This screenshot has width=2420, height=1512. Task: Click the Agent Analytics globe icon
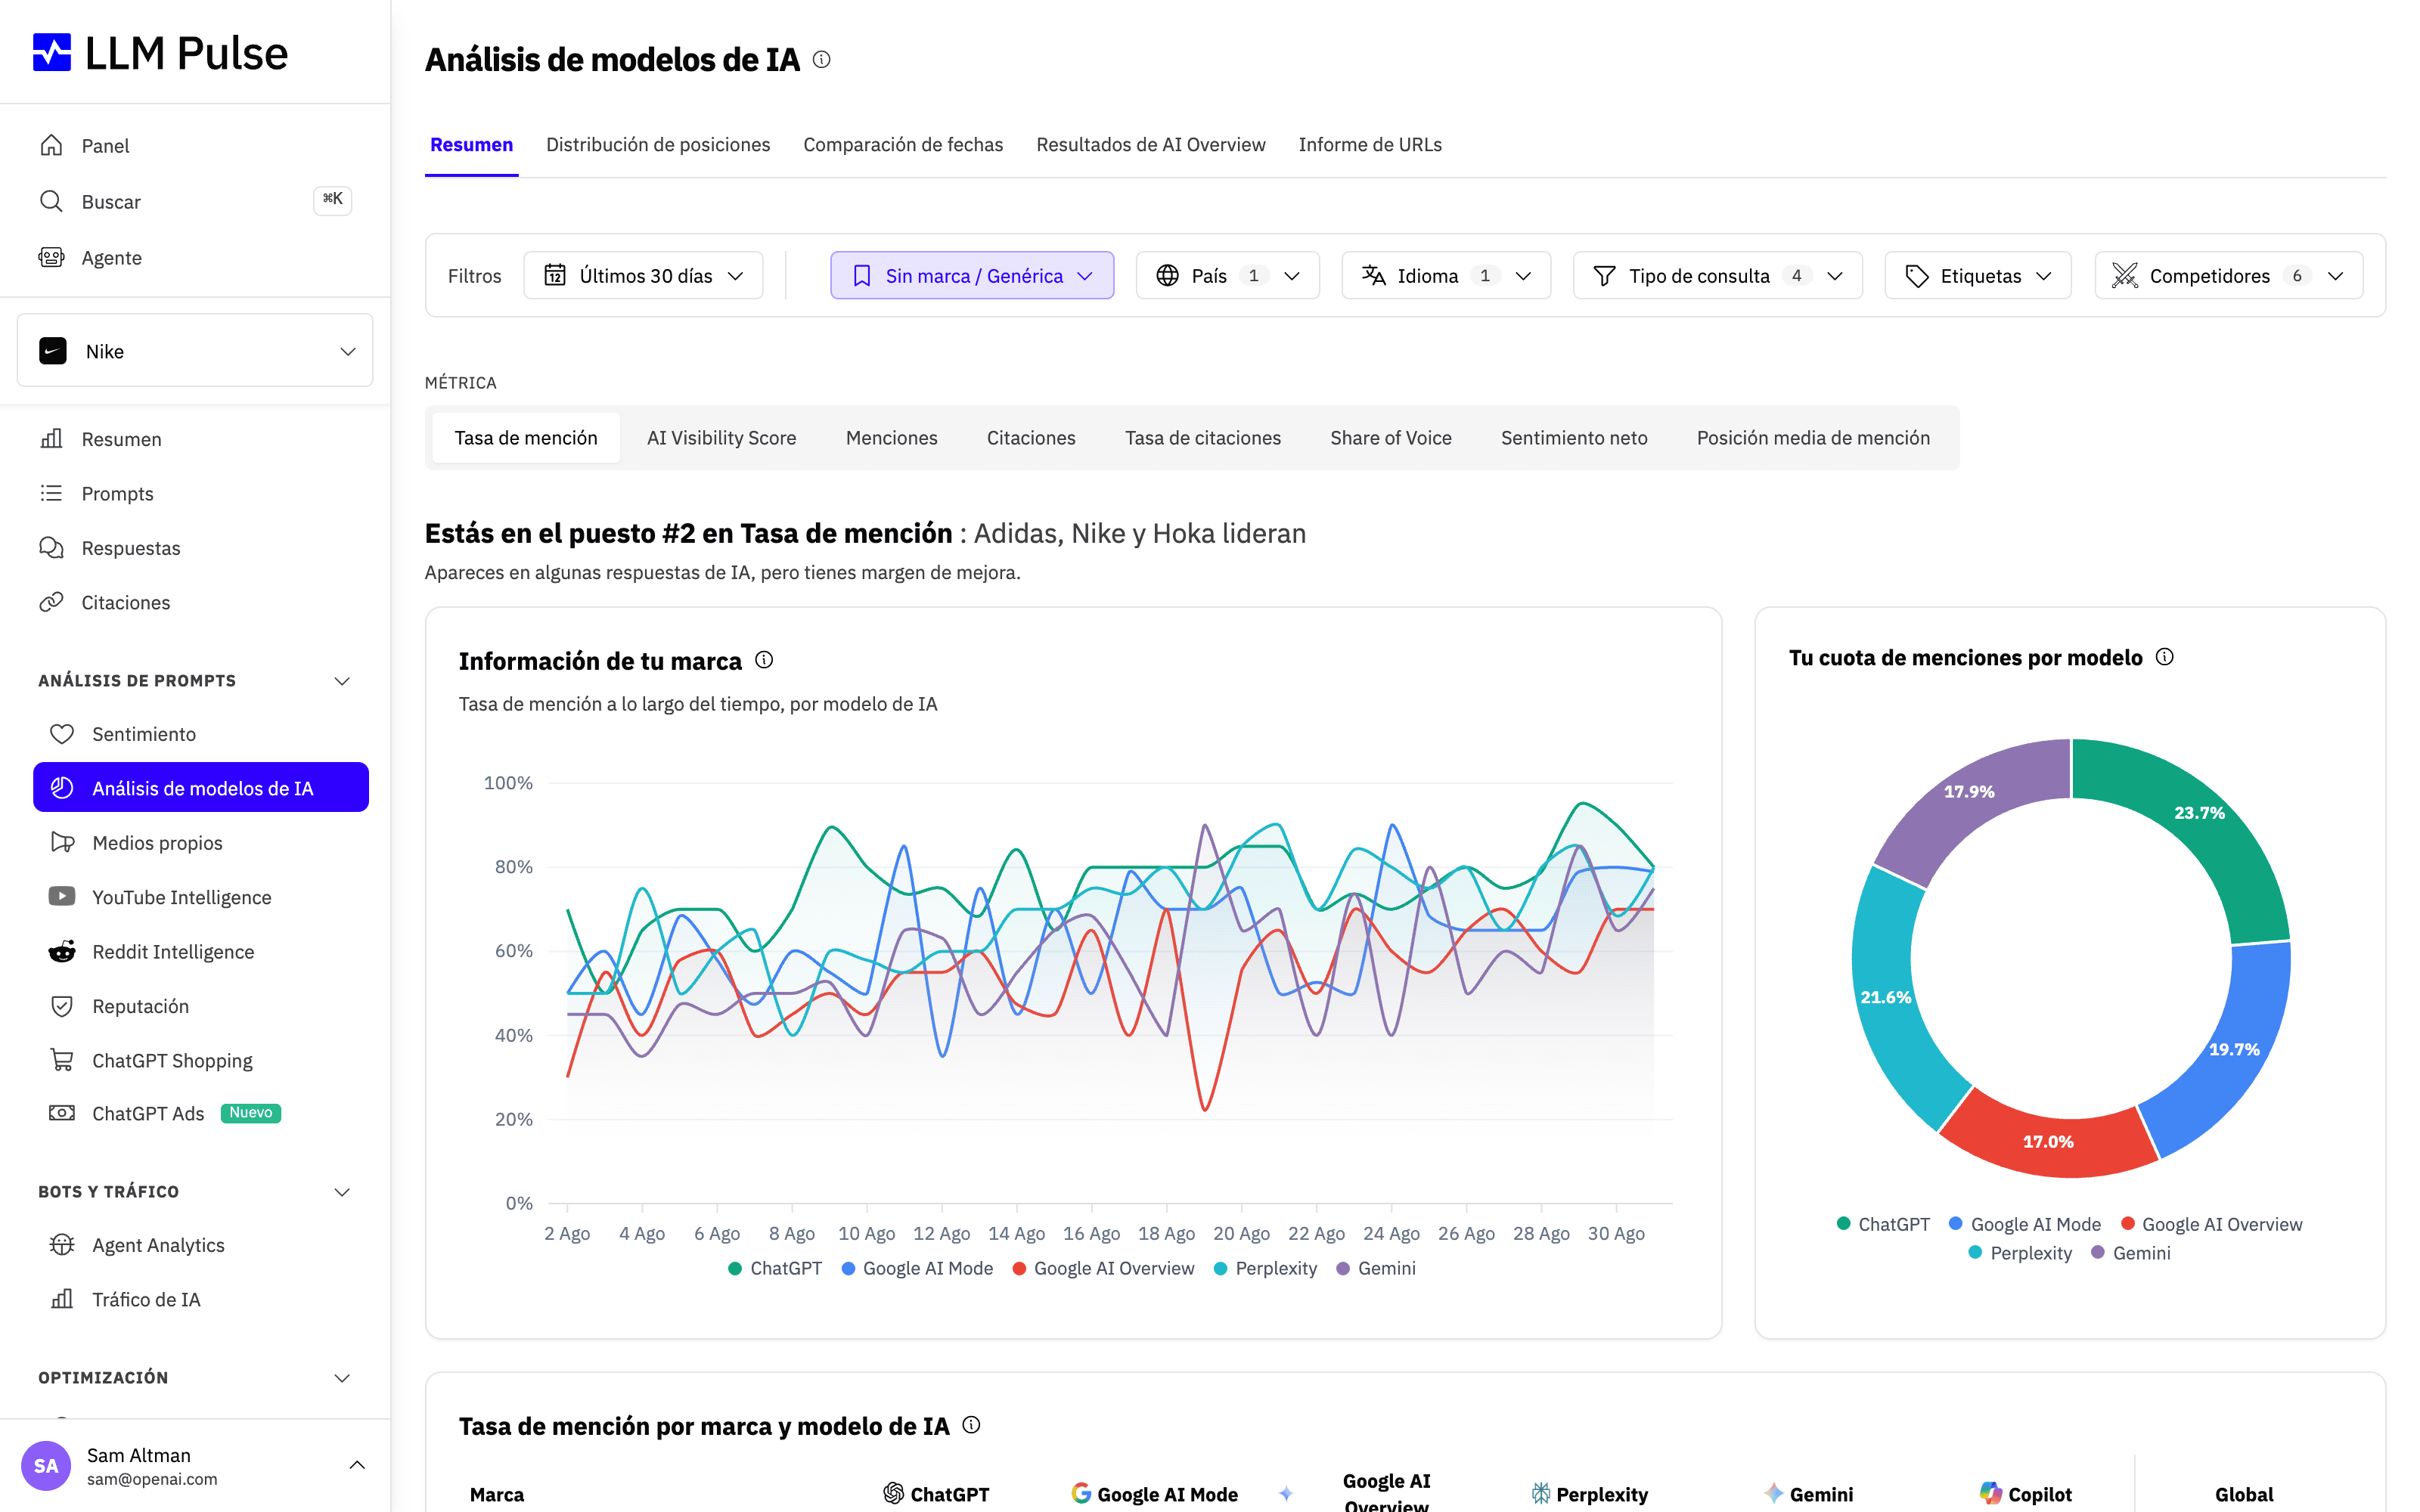pyautogui.click(x=62, y=1244)
